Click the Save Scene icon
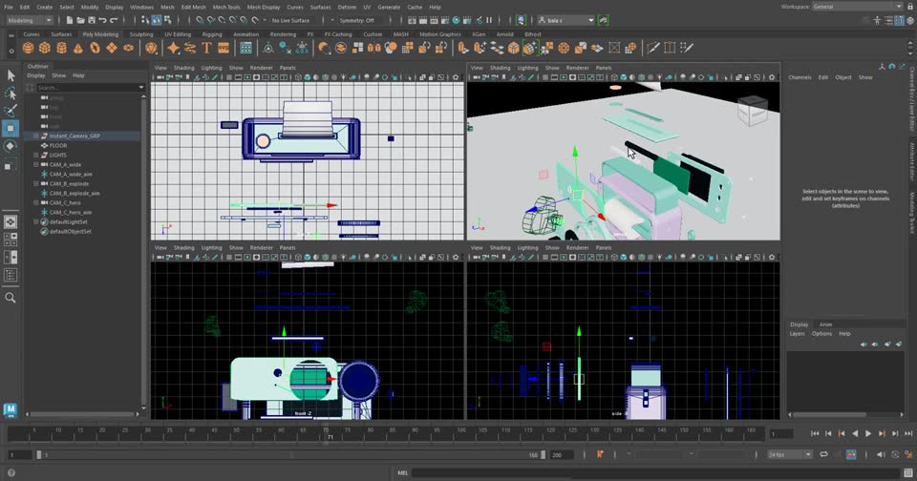Viewport: 917px width, 481px height. (x=92, y=20)
